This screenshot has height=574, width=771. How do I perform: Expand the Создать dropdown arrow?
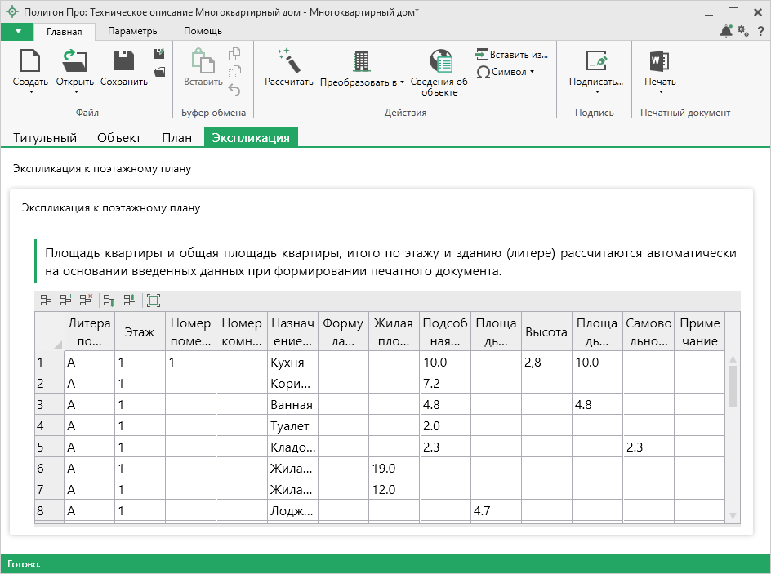(x=30, y=92)
